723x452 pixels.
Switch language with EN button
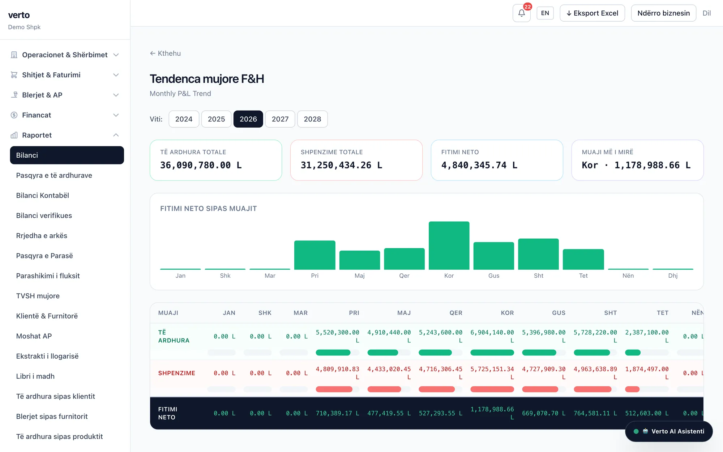point(545,13)
